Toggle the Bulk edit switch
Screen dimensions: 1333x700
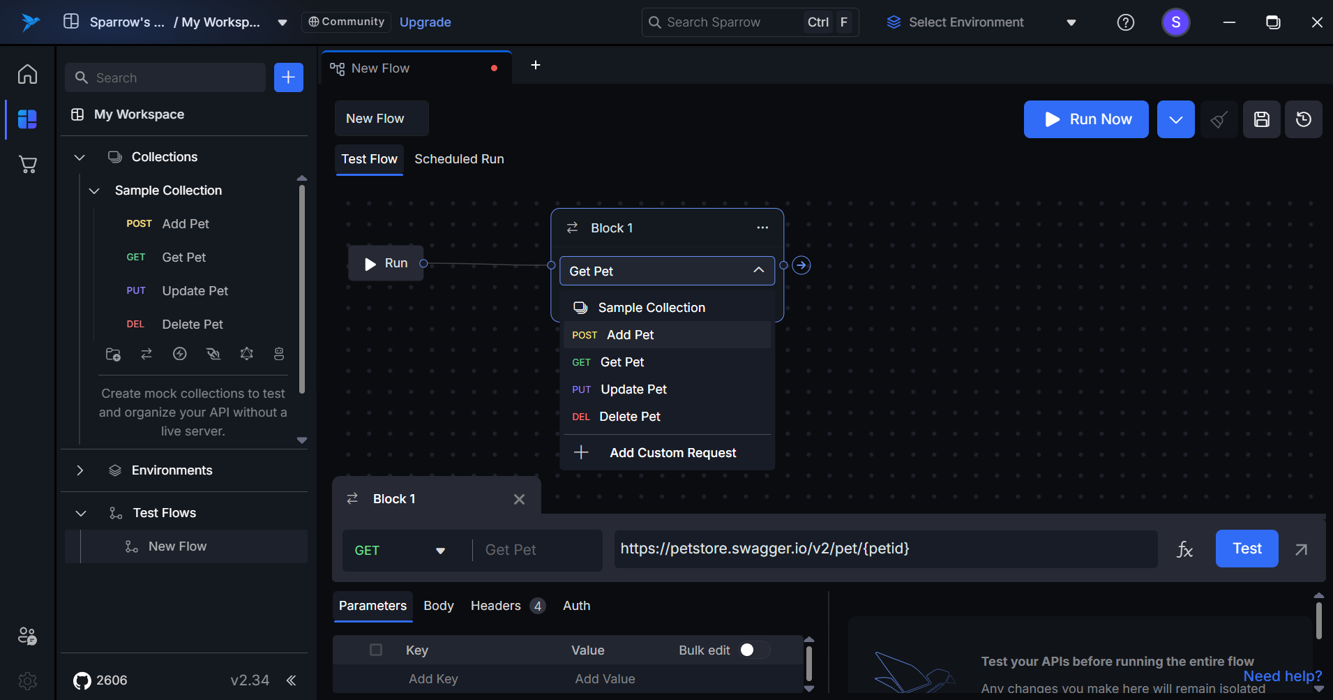pos(754,650)
